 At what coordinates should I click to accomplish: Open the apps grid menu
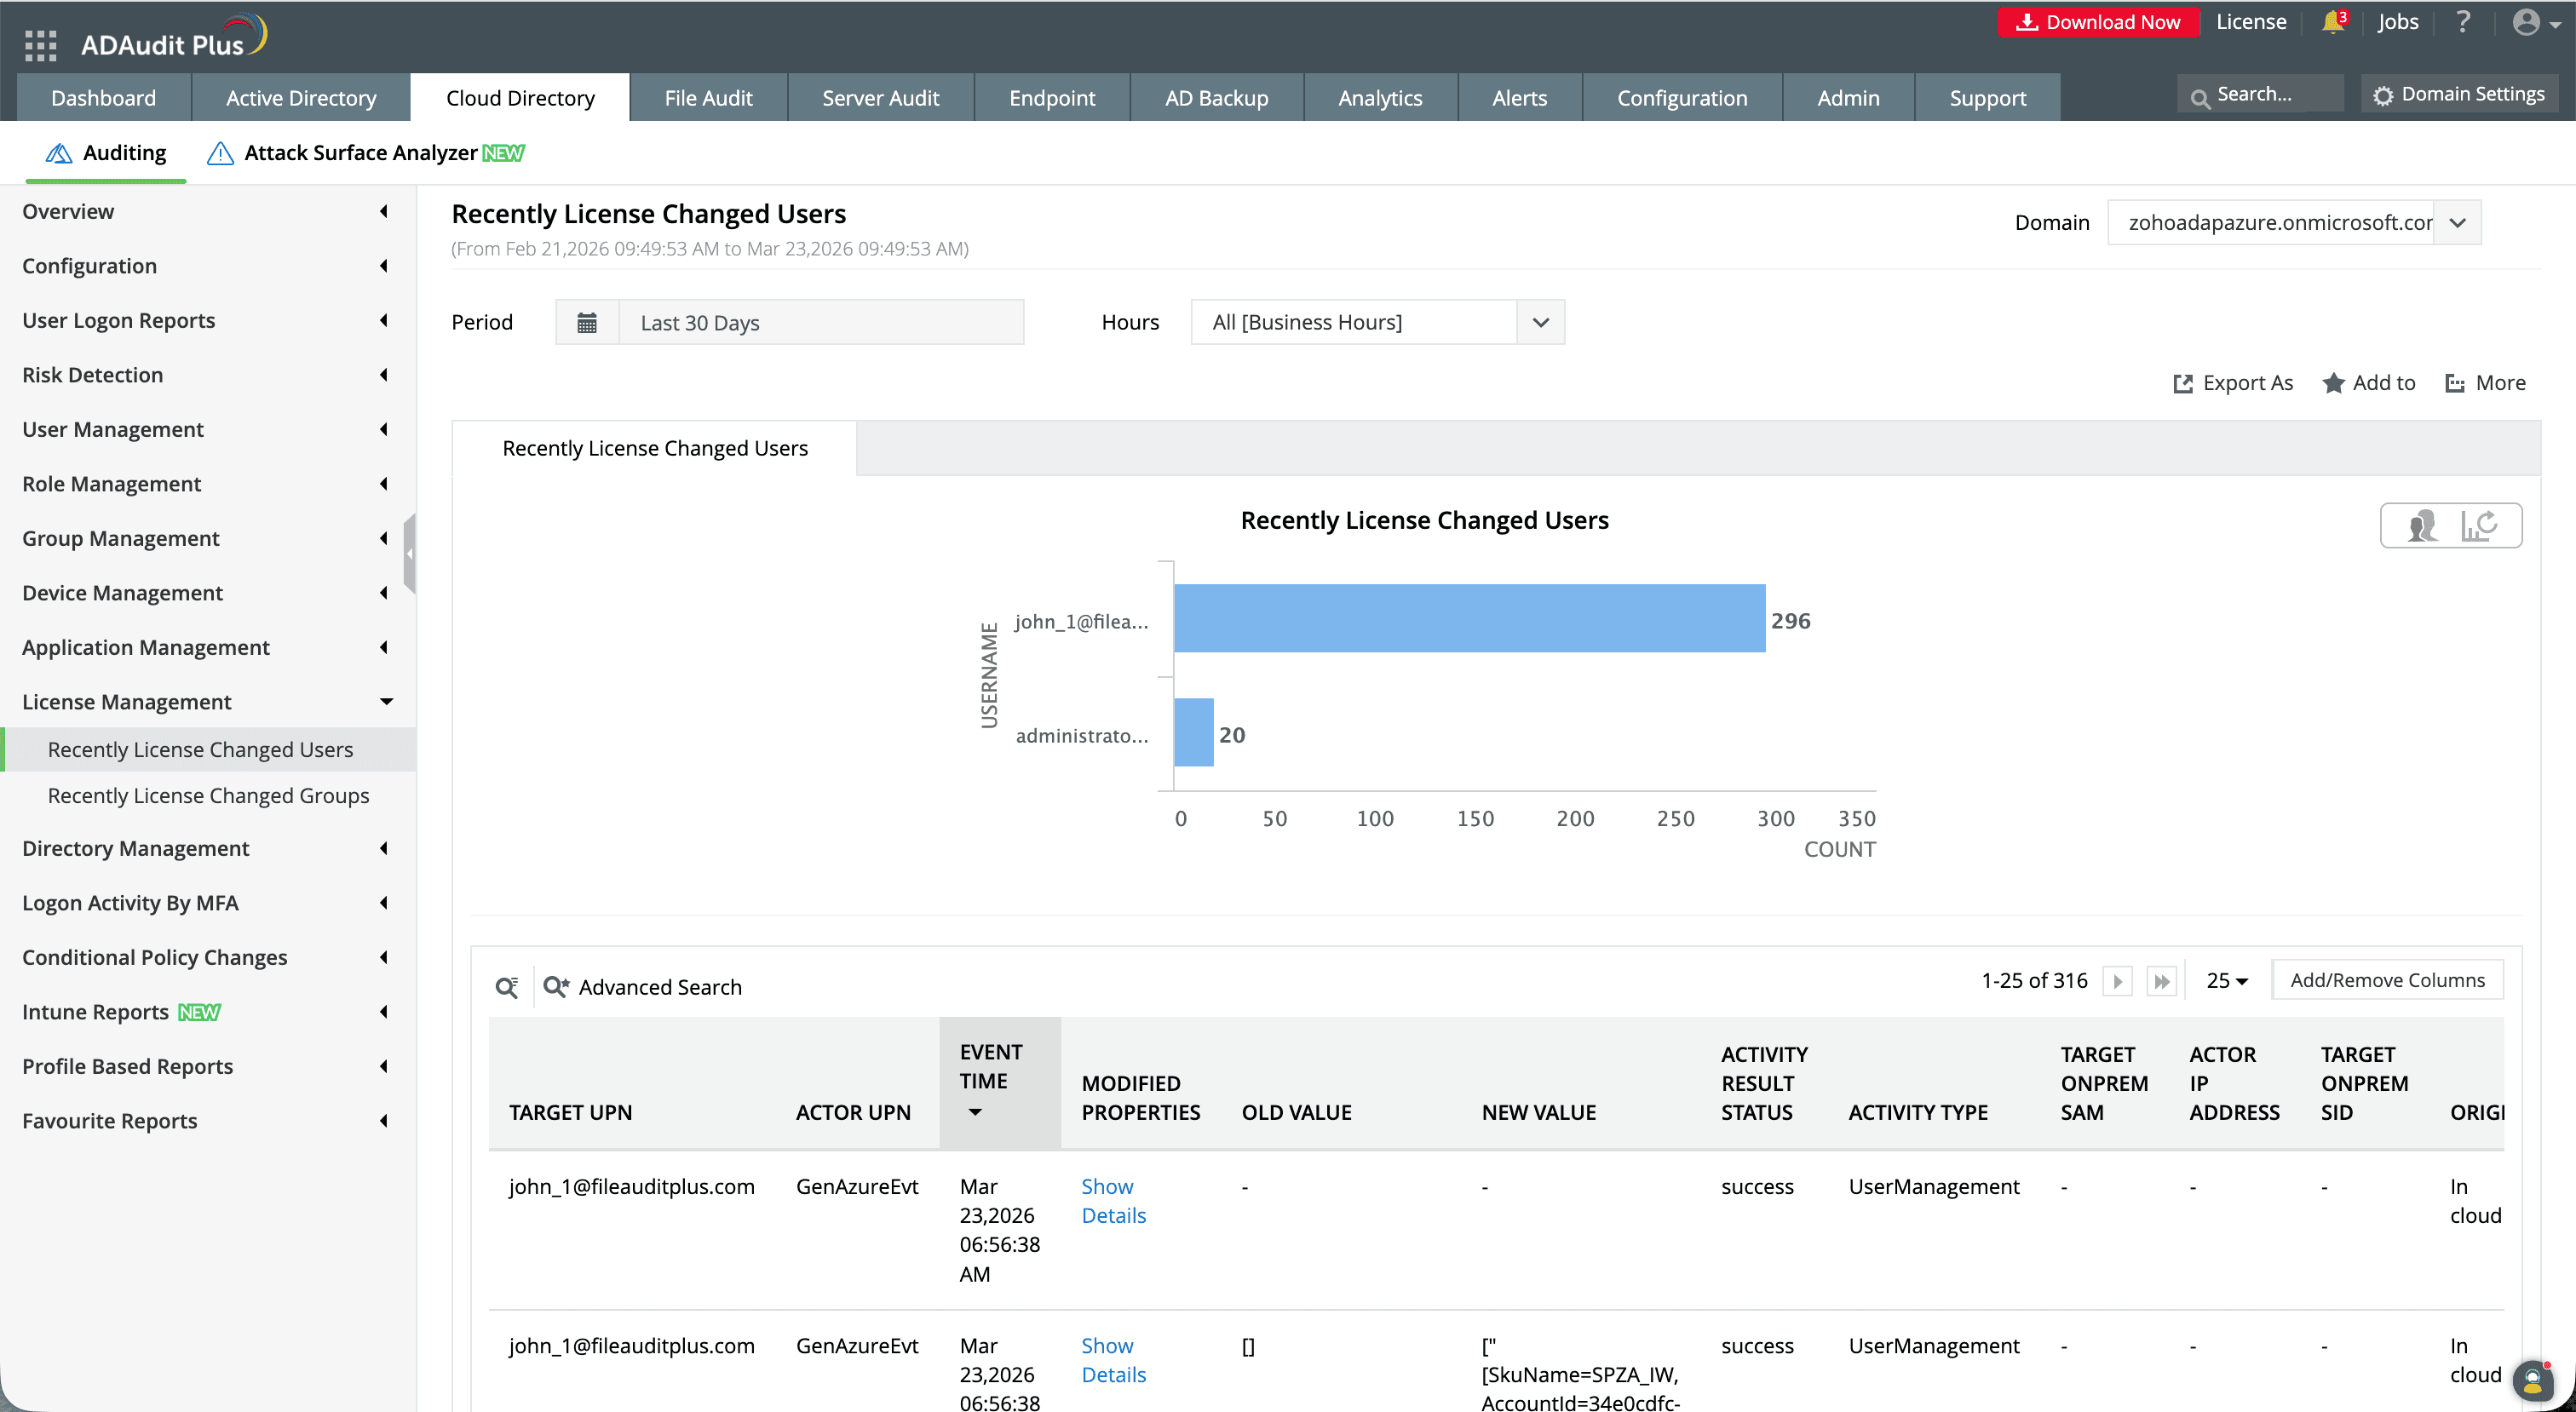click(40, 45)
